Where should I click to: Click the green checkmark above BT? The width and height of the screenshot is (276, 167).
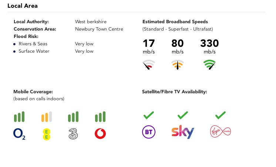(x=149, y=115)
